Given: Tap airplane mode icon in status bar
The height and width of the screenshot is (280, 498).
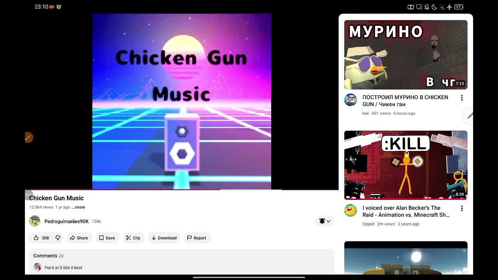Looking at the screenshot, I should (x=449, y=7).
